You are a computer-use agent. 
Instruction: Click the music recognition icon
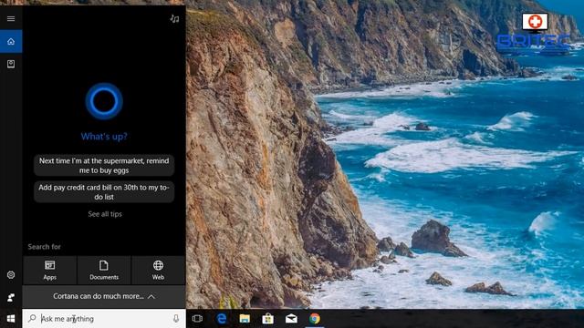(174, 18)
